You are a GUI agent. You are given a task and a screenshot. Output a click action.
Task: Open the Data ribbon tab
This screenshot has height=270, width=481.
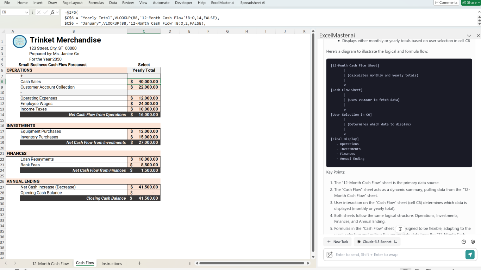113,2
